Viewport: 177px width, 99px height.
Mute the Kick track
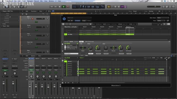(28, 19)
